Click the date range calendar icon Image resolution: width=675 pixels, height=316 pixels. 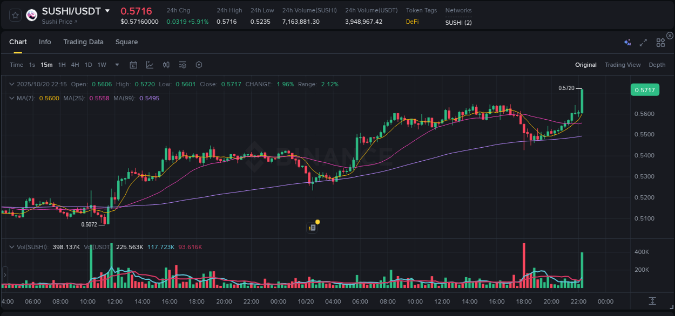point(133,65)
